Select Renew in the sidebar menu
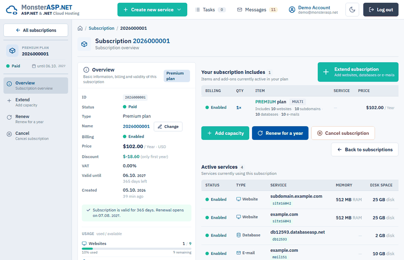Screen dimensions: 404x260 click(36, 119)
